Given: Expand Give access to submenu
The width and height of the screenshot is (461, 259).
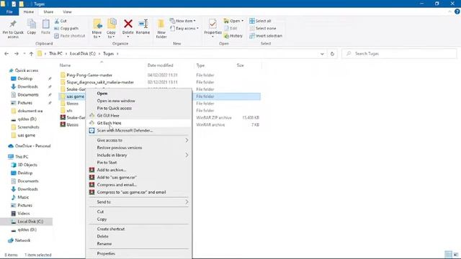Looking at the screenshot, I should [187, 140].
